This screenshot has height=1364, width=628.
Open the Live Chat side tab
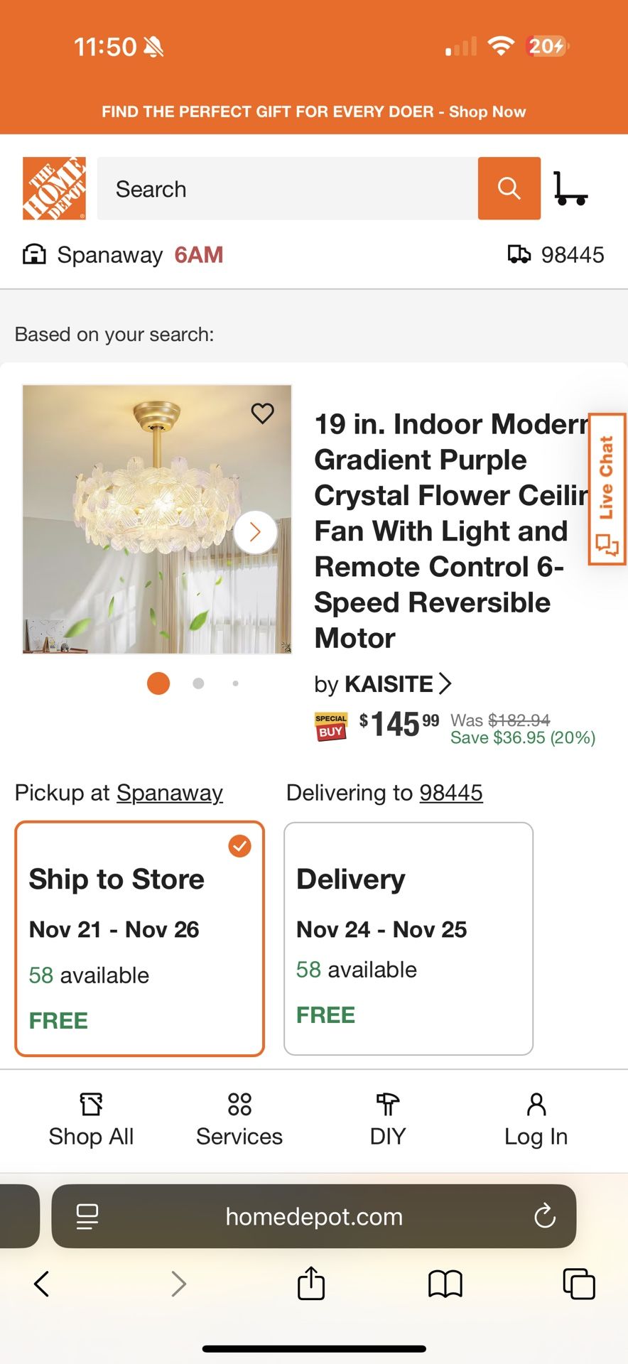coord(607,490)
